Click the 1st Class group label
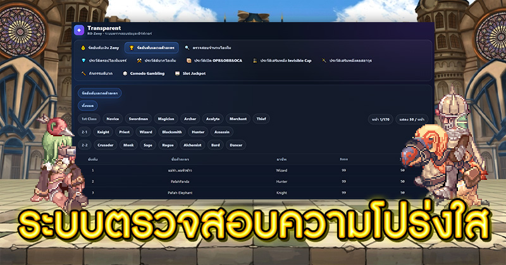This screenshot has width=506, height=265. pyautogui.click(x=89, y=119)
